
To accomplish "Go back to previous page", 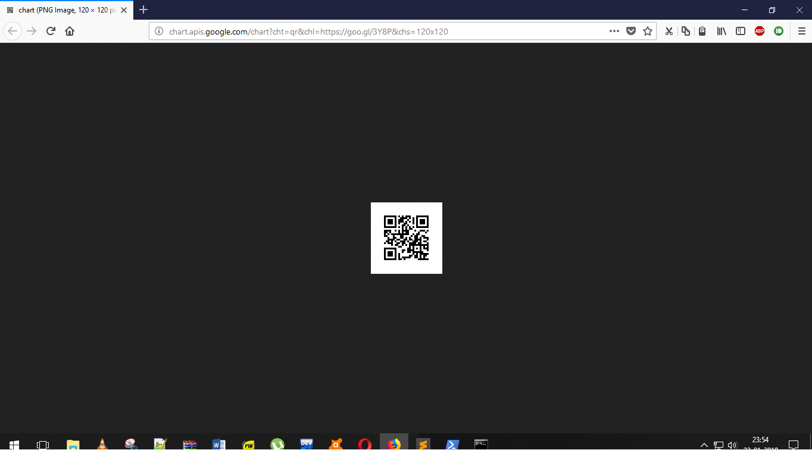I will [x=13, y=32].
